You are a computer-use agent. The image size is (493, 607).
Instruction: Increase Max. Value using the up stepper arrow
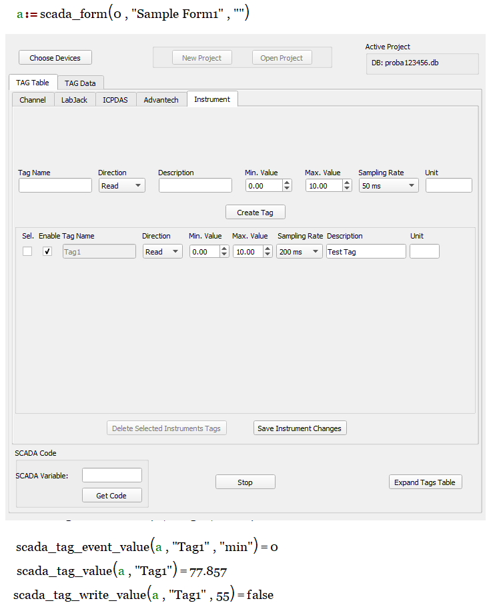click(347, 182)
